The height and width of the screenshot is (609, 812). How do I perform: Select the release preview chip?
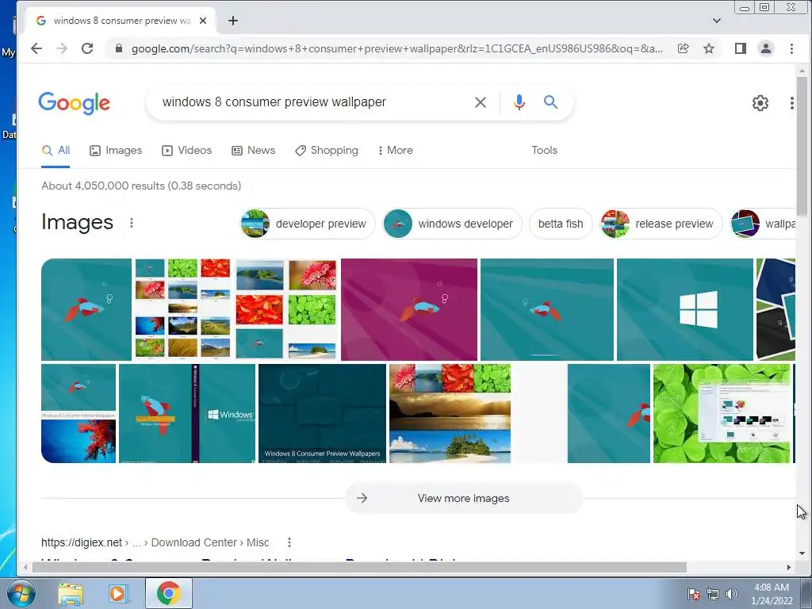tap(661, 224)
